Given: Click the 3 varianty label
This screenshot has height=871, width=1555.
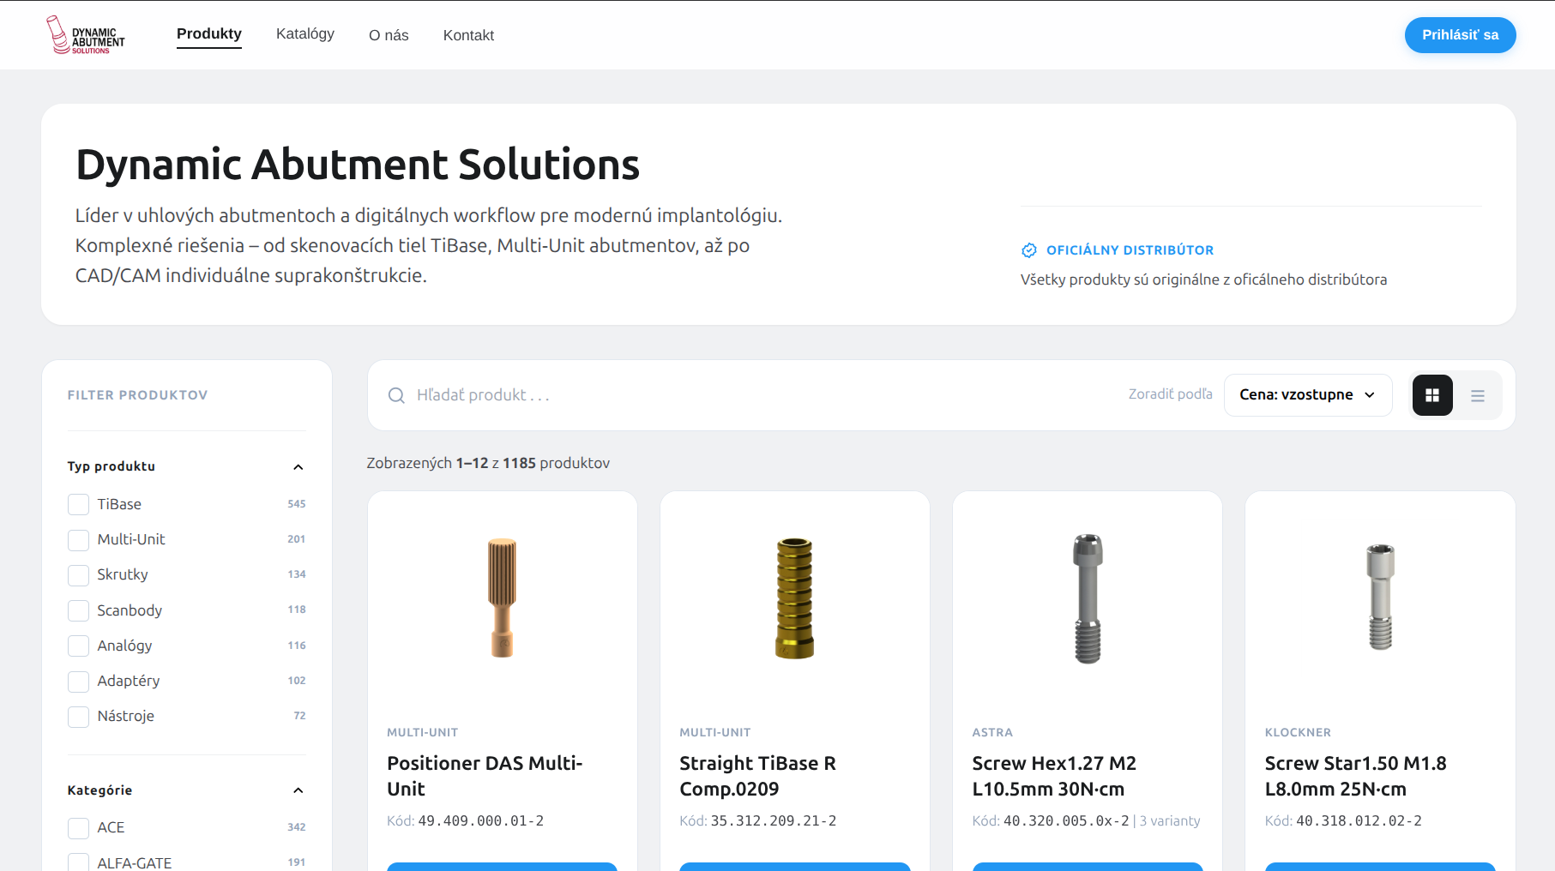Looking at the screenshot, I should coord(1170,821).
